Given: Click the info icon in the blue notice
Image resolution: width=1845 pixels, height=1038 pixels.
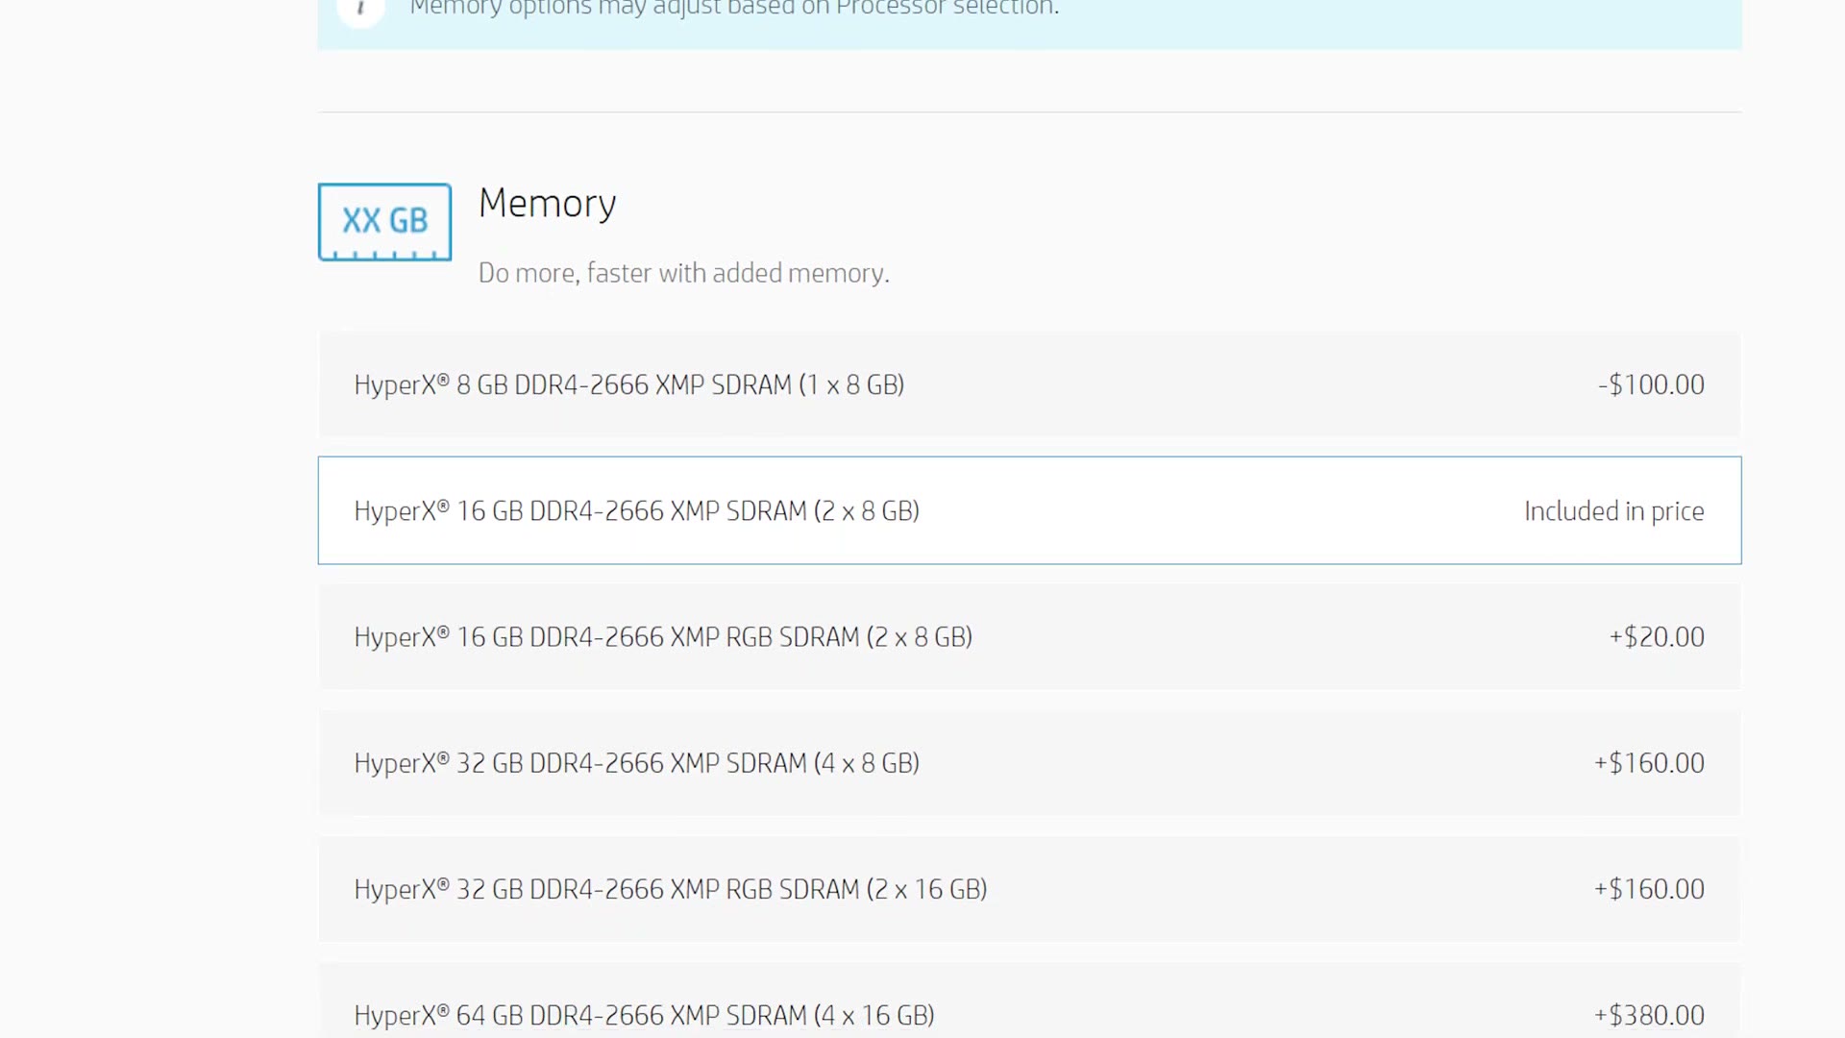Looking at the screenshot, I should [361, 9].
